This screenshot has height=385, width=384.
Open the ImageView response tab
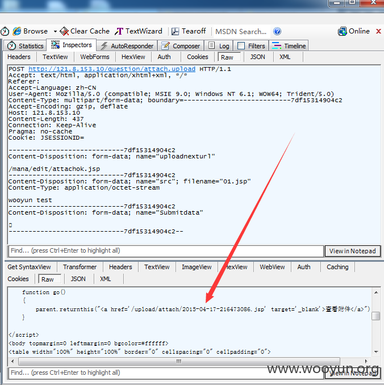pyautogui.click(x=197, y=267)
